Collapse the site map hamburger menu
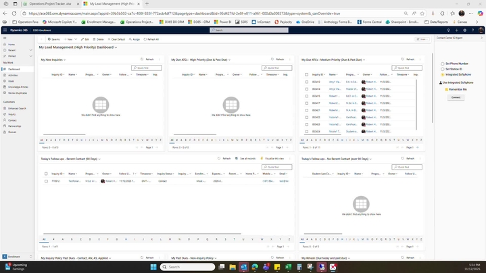 point(5,39)
